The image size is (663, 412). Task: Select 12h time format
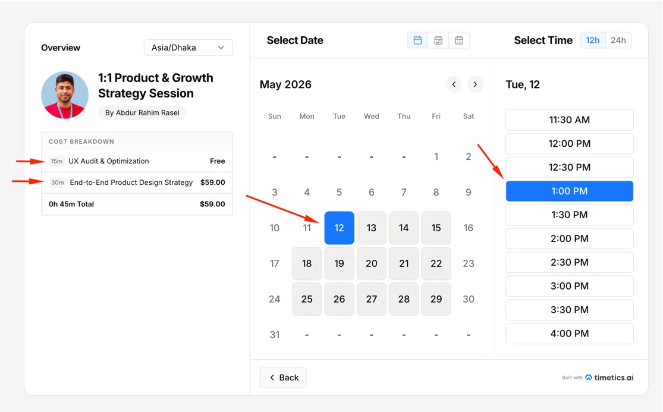point(592,40)
